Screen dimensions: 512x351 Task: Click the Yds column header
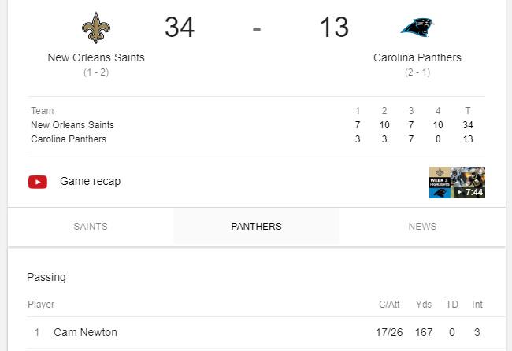424,304
